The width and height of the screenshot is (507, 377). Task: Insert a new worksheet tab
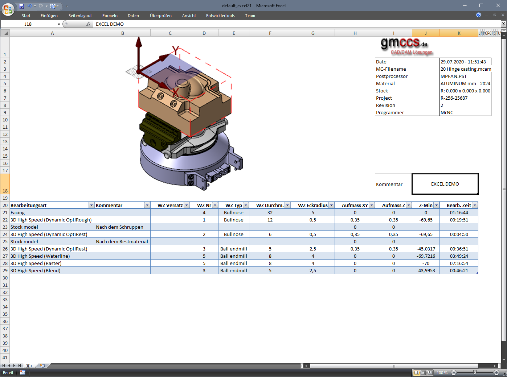coord(42,366)
